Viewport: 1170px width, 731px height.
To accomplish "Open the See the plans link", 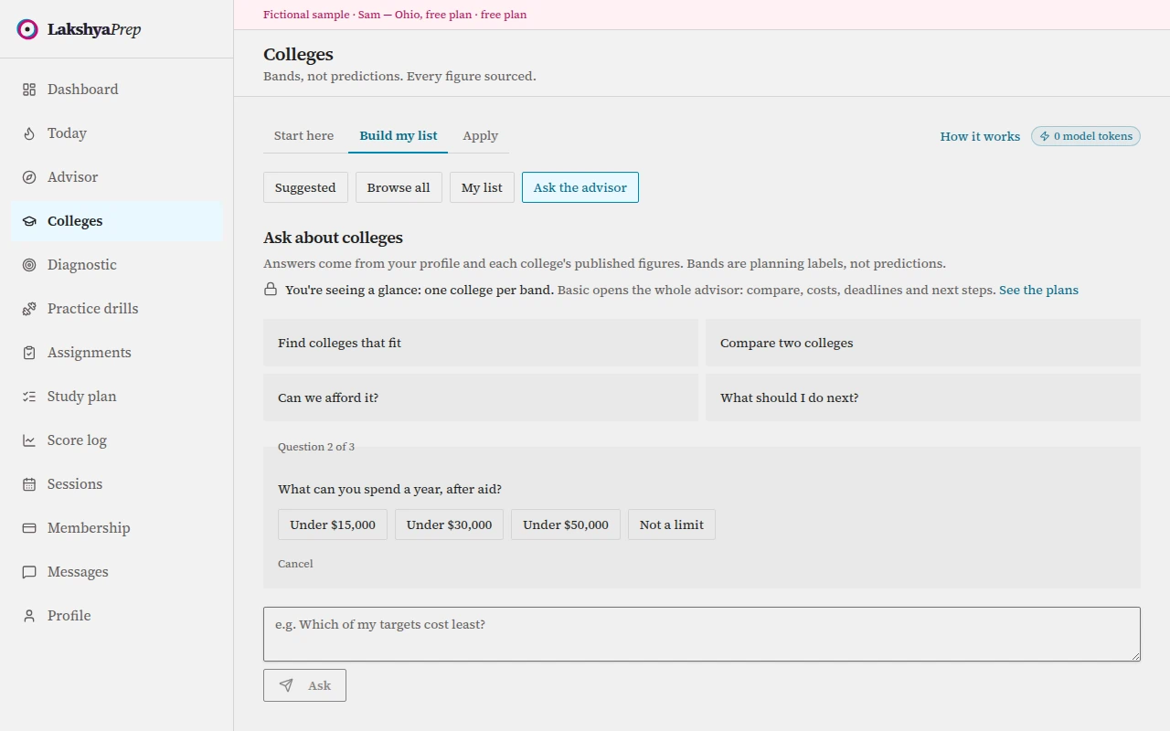I will (x=1038, y=290).
